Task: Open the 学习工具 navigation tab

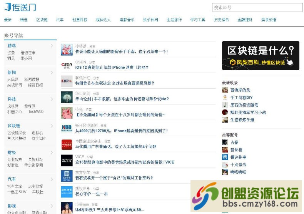Action: pos(197,20)
